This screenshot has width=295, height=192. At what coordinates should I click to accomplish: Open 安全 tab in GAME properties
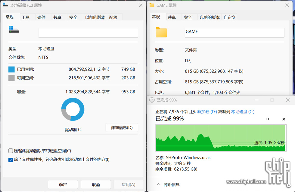coord(188,17)
